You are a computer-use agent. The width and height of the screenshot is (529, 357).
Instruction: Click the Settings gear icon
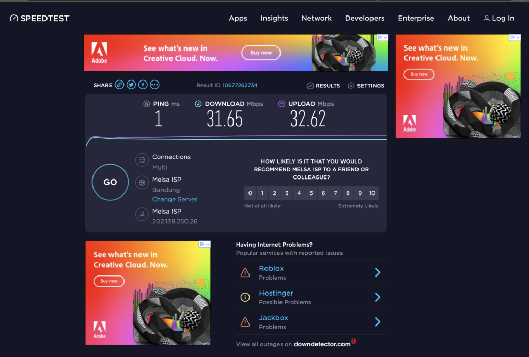(351, 86)
